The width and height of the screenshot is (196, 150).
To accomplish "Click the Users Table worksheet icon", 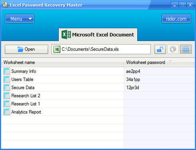I will (7, 79).
